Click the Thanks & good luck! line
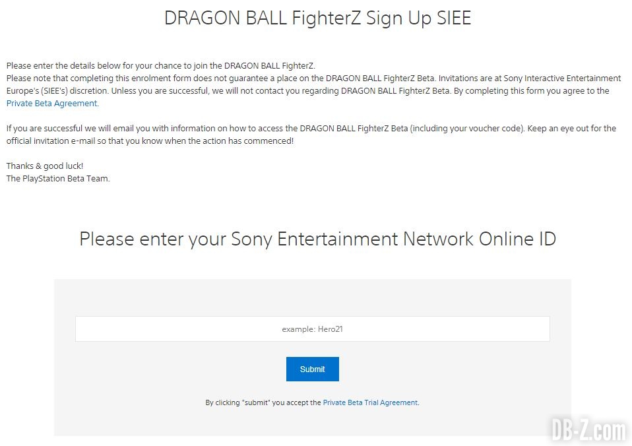 tap(45, 166)
